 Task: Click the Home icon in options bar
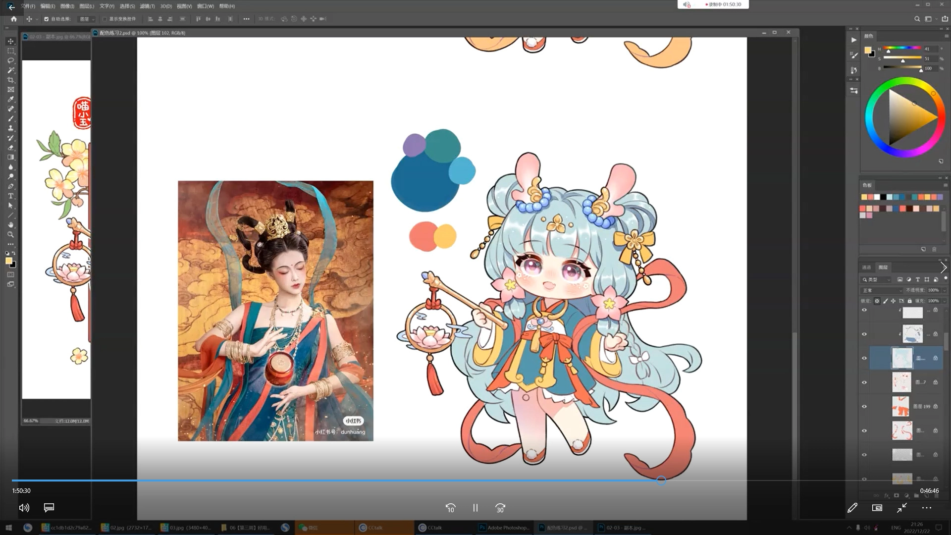coord(14,19)
